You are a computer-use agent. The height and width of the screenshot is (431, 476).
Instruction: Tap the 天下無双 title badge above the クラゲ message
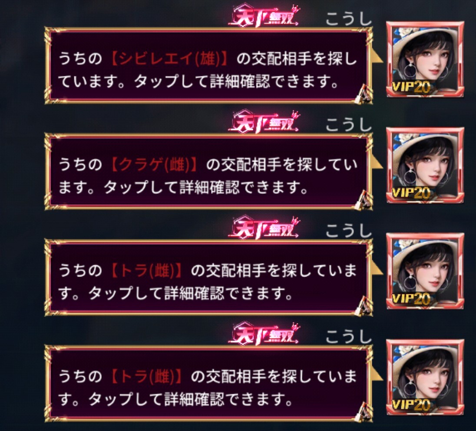[264, 122]
